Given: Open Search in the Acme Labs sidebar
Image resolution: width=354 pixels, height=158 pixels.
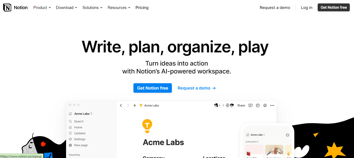Looking at the screenshot, I should tap(78, 121).
